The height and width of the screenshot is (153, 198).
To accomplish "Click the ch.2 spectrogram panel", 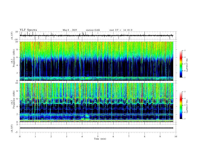I will coord(96,102).
